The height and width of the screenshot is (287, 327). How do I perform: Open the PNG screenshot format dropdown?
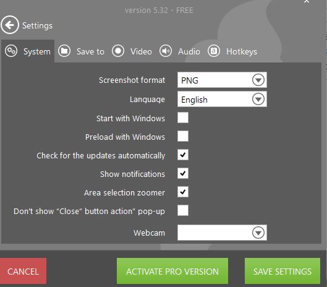tap(222, 80)
